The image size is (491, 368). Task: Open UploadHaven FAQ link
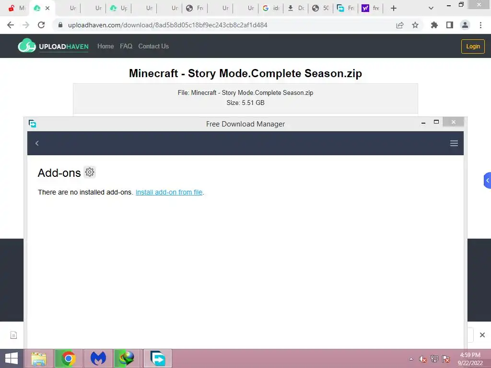[x=126, y=46]
